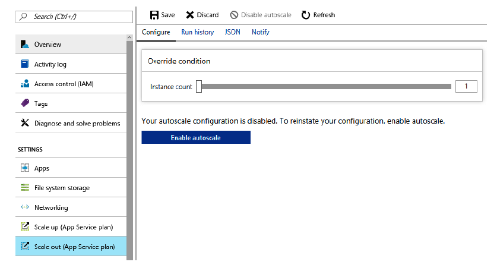
Task: Click the Save floppy disk icon
Action: tap(154, 15)
